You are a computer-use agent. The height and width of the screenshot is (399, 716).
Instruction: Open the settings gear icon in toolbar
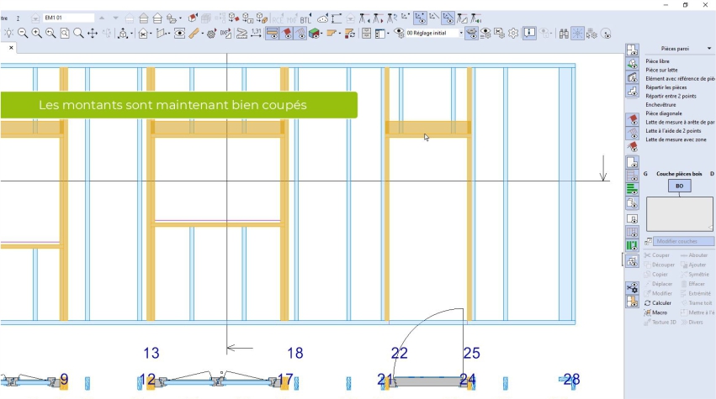(512, 34)
